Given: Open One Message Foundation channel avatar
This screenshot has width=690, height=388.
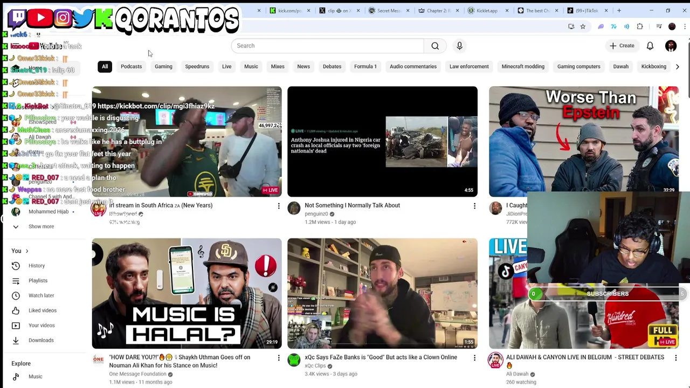Looking at the screenshot, I should 98,360.
